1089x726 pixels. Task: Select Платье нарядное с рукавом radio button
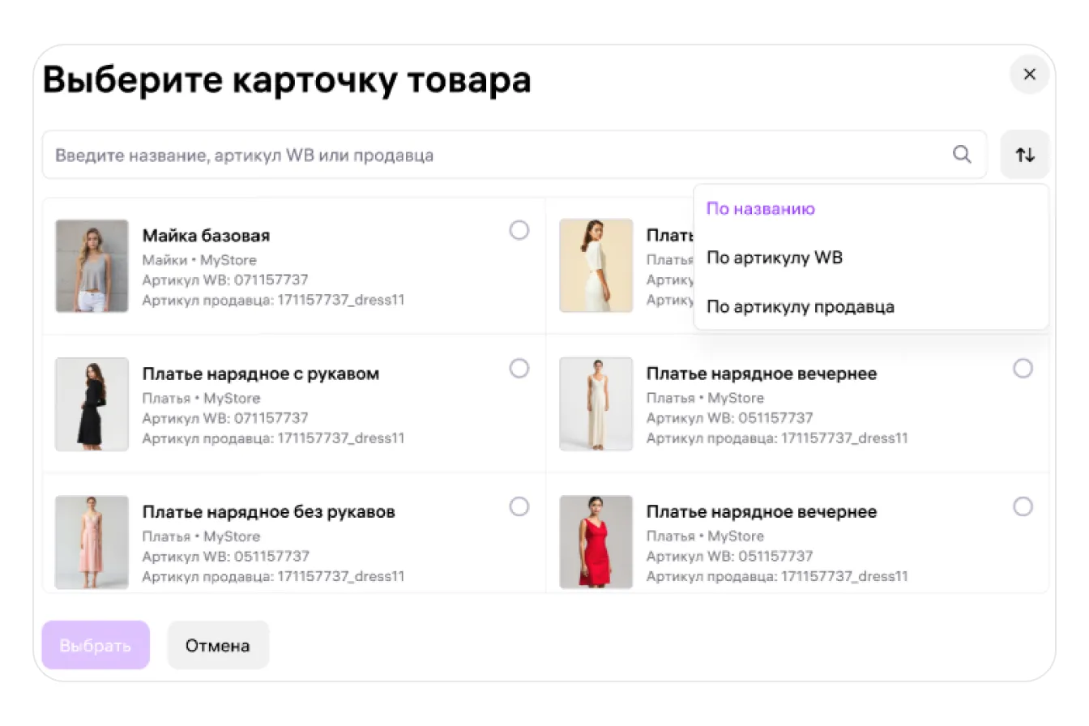tap(519, 369)
